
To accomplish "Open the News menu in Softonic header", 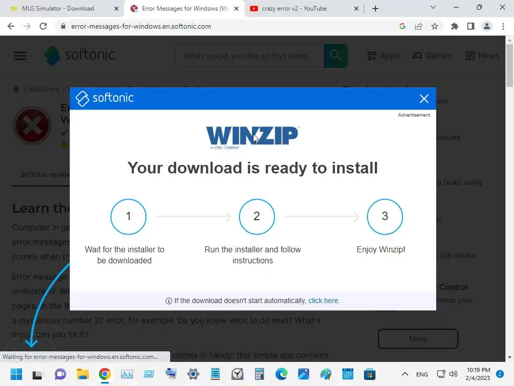I will tap(482, 55).
